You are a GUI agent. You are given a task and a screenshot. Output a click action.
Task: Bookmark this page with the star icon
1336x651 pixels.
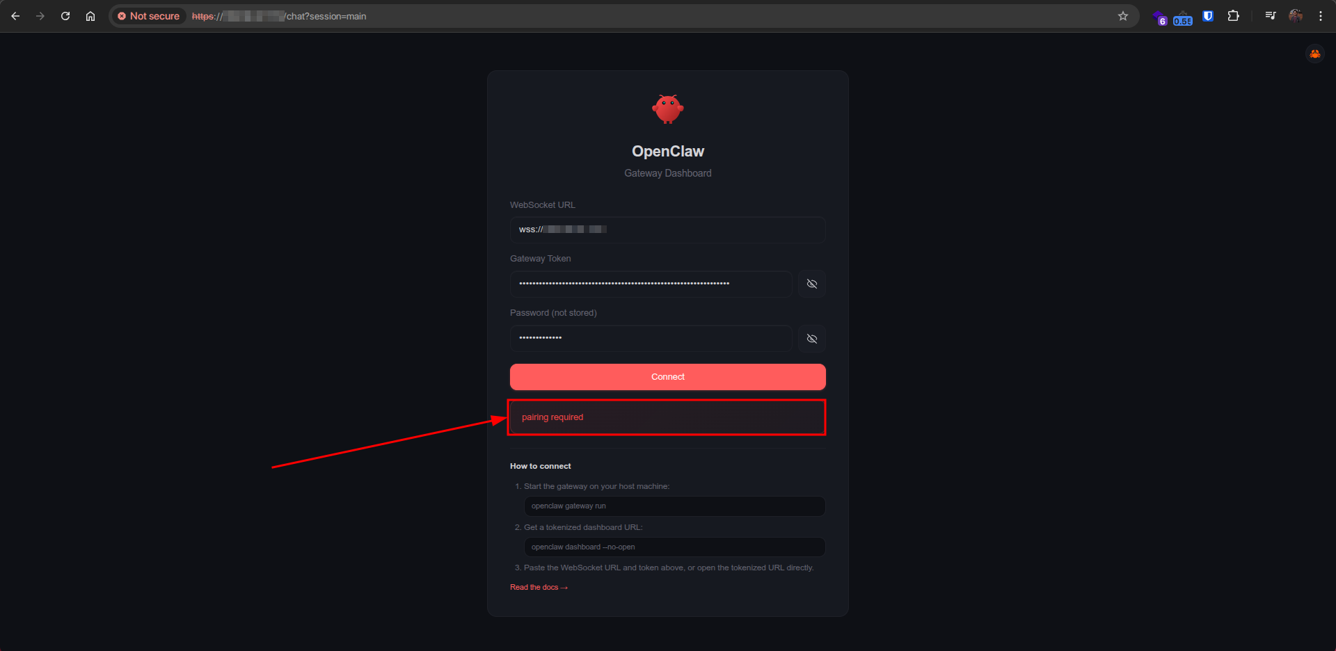coord(1122,16)
